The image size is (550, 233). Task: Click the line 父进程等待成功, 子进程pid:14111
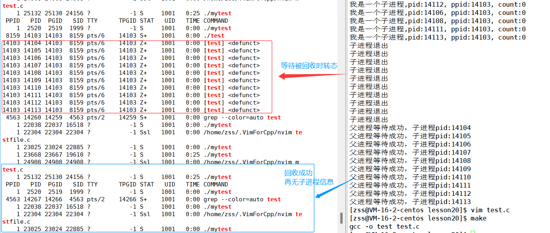point(410,185)
